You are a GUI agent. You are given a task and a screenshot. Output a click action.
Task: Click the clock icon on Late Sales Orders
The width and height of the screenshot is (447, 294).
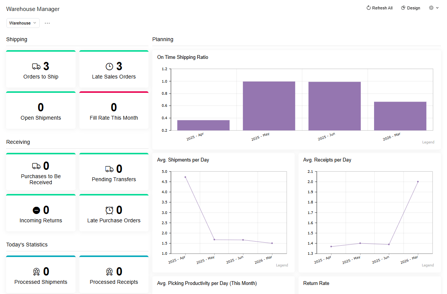(x=110, y=66)
